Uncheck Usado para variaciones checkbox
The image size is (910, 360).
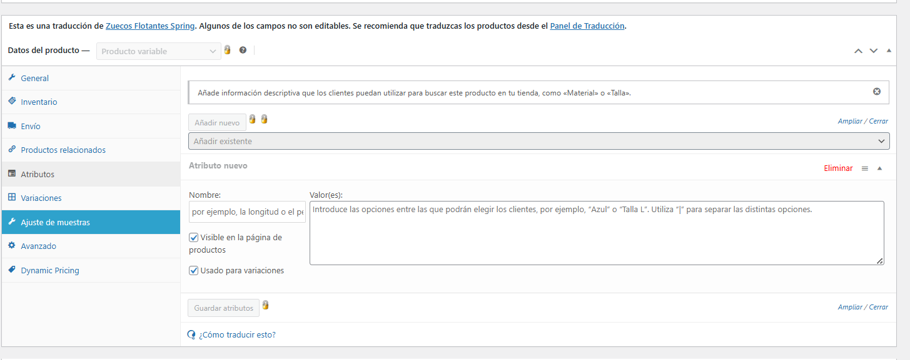[194, 271]
